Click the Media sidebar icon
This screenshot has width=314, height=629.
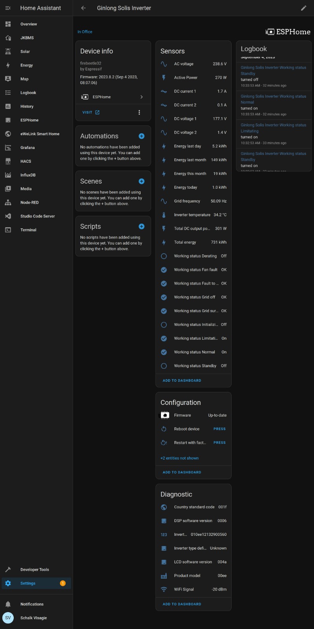tap(8, 189)
